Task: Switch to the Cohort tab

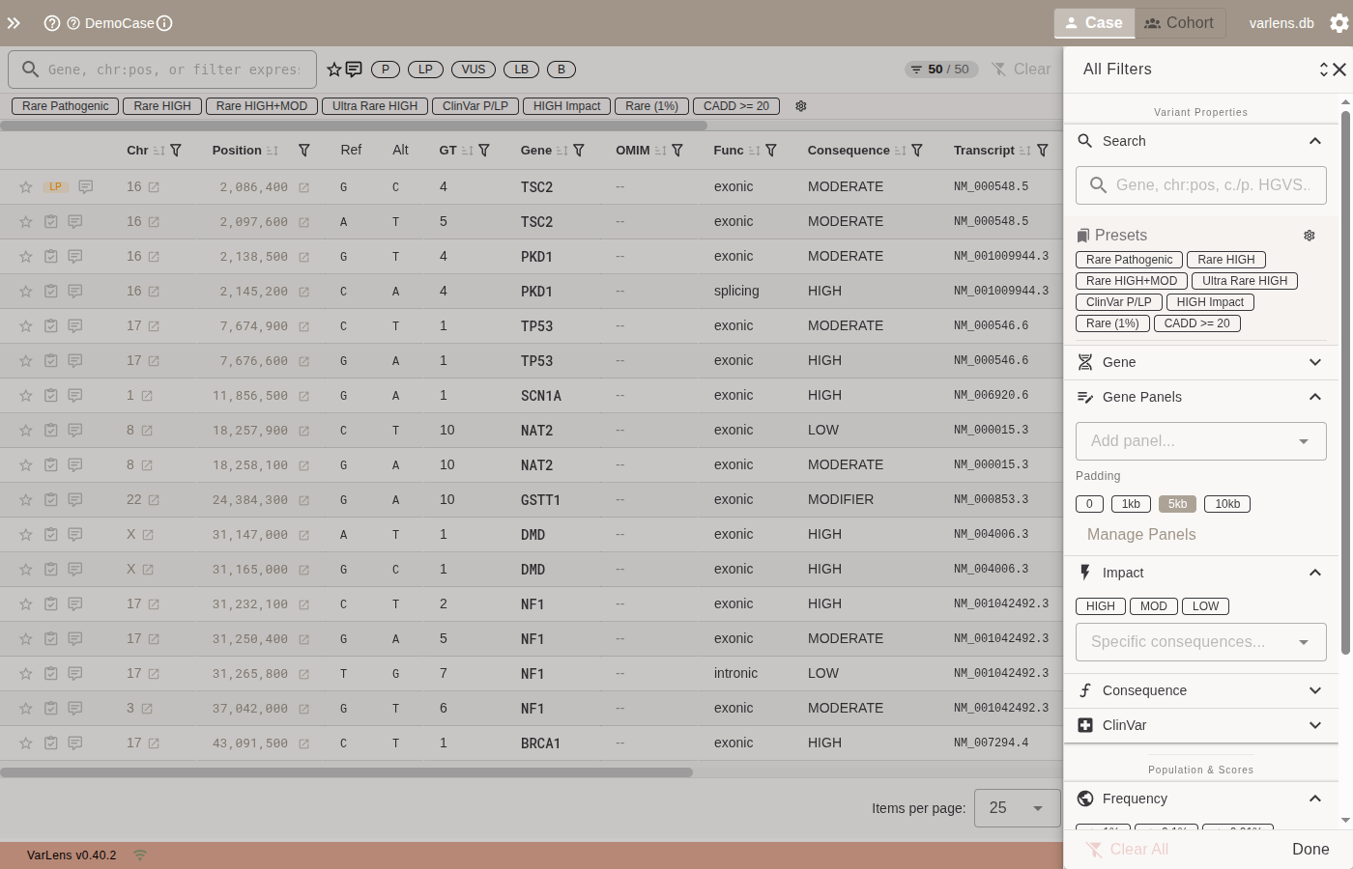Action: pyautogui.click(x=1179, y=23)
